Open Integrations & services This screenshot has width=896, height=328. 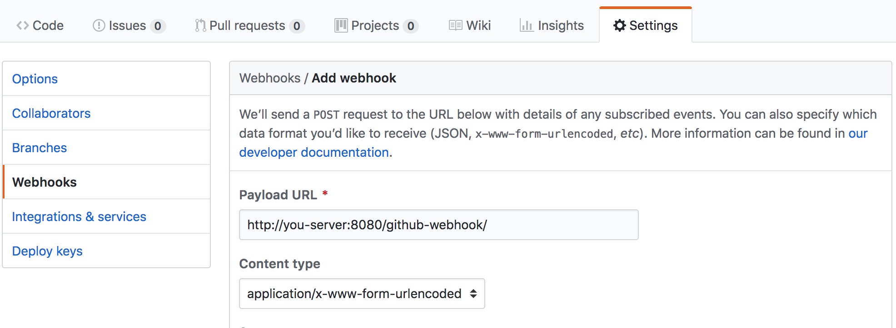pos(106,217)
